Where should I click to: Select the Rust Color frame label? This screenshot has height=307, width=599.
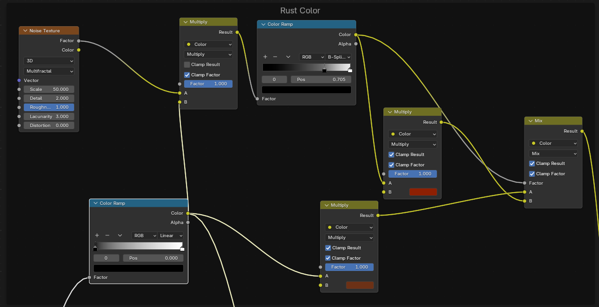(x=300, y=10)
